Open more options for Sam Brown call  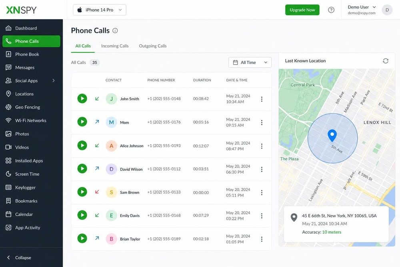[262, 193]
